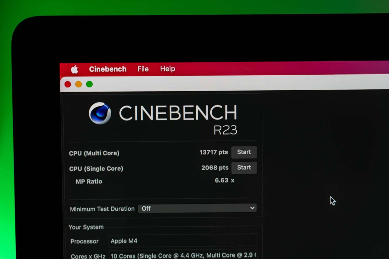Click the Processor label
This screenshot has width=389, height=259.
(x=85, y=241)
